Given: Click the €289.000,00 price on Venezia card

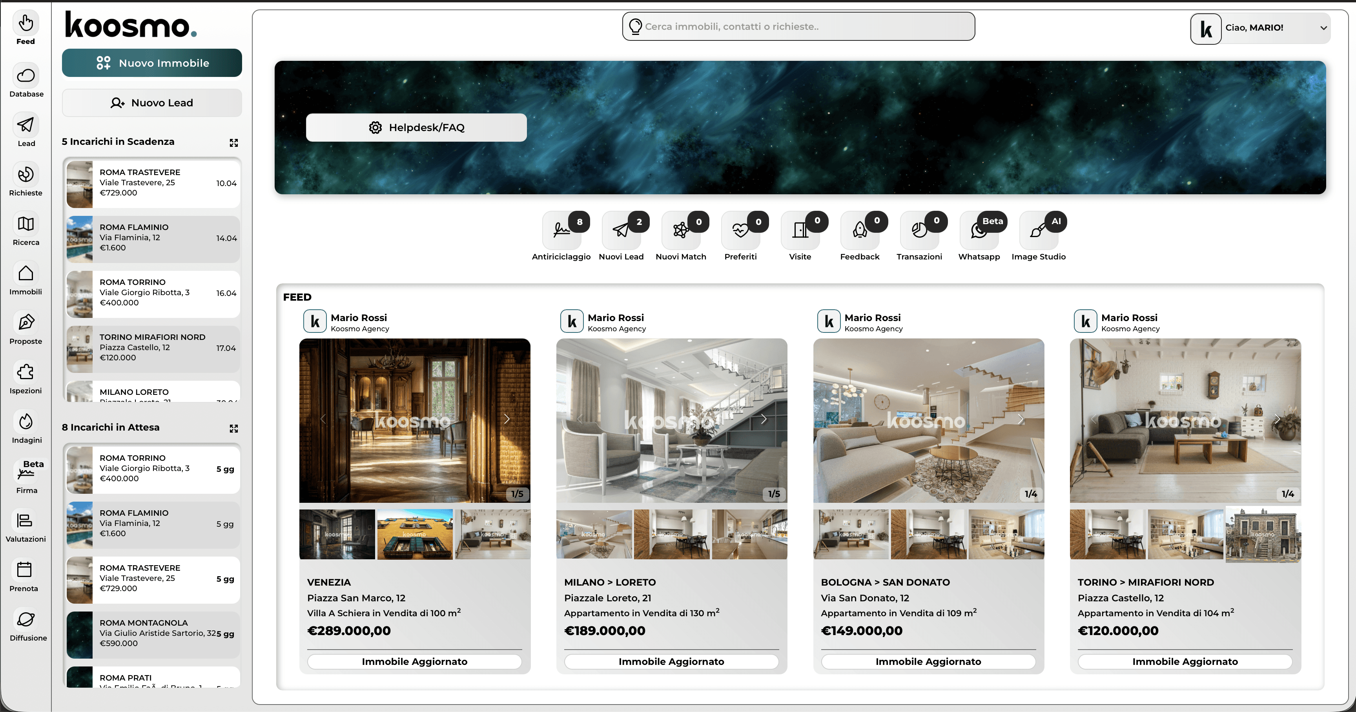Looking at the screenshot, I should point(349,631).
